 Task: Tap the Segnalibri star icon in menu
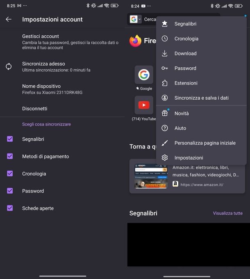pos(165,24)
